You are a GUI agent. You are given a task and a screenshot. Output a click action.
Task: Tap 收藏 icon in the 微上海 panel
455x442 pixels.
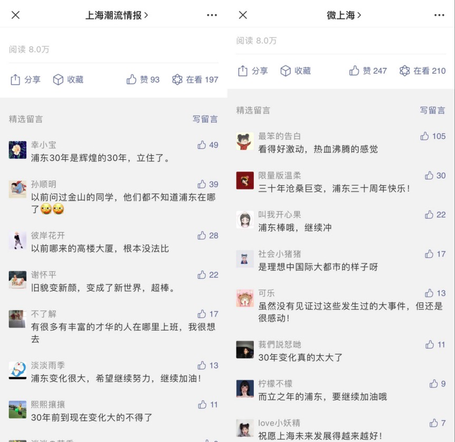click(x=286, y=70)
